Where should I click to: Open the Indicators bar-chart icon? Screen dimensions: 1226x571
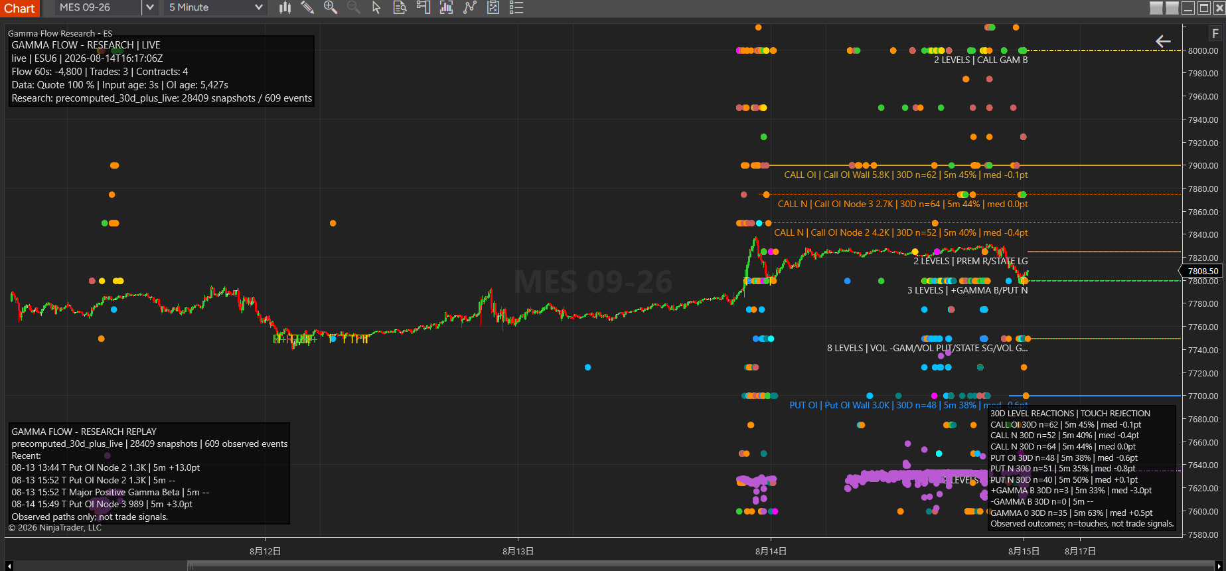tap(446, 7)
